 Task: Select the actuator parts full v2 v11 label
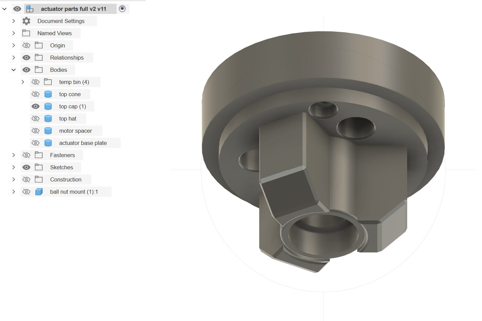[73, 8]
